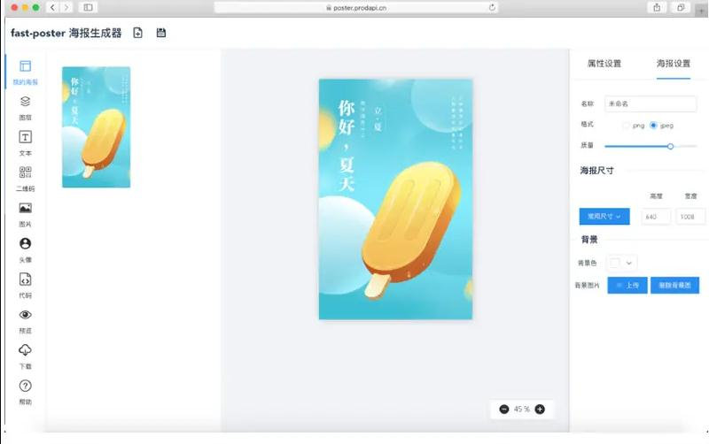Image resolution: width=709 pixels, height=444 pixels.
Task: Go back with the browser back arrow
Action: 52,7
